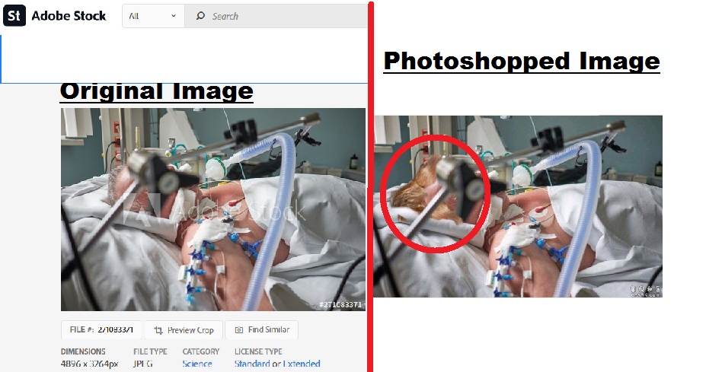Open the Science category link
Image resolution: width=722 pixels, height=372 pixels.
(x=197, y=364)
